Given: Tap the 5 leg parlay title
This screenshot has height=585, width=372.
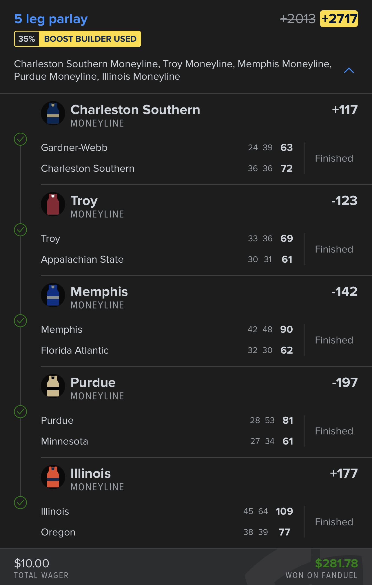Looking at the screenshot, I should pos(51,19).
